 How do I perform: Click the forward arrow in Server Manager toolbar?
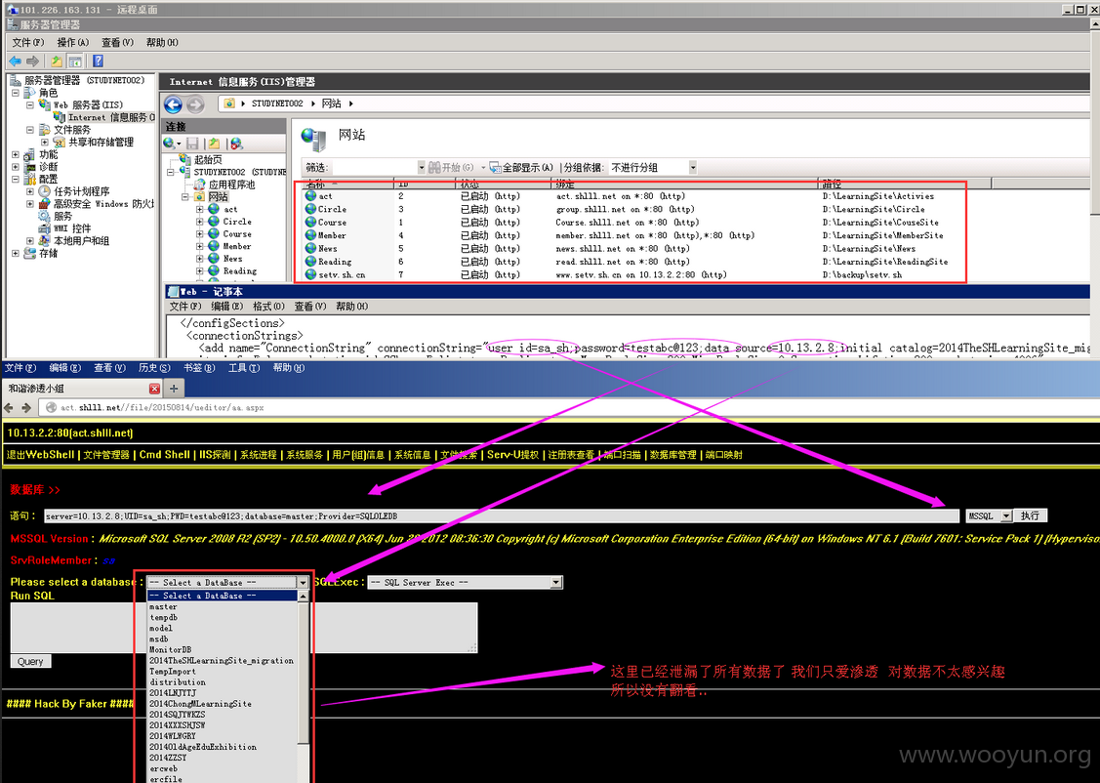click(32, 62)
